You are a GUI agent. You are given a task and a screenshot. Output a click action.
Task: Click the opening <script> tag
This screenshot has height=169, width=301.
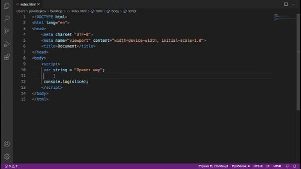coord(51,64)
